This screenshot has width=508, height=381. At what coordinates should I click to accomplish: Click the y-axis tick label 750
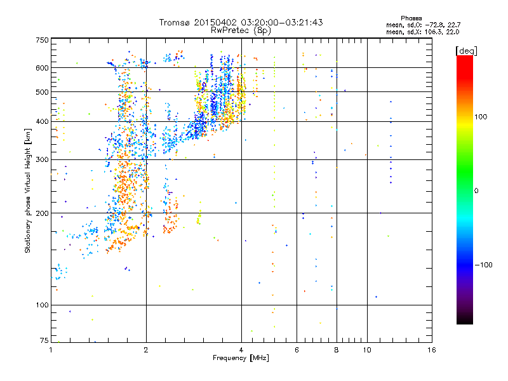click(x=42, y=40)
